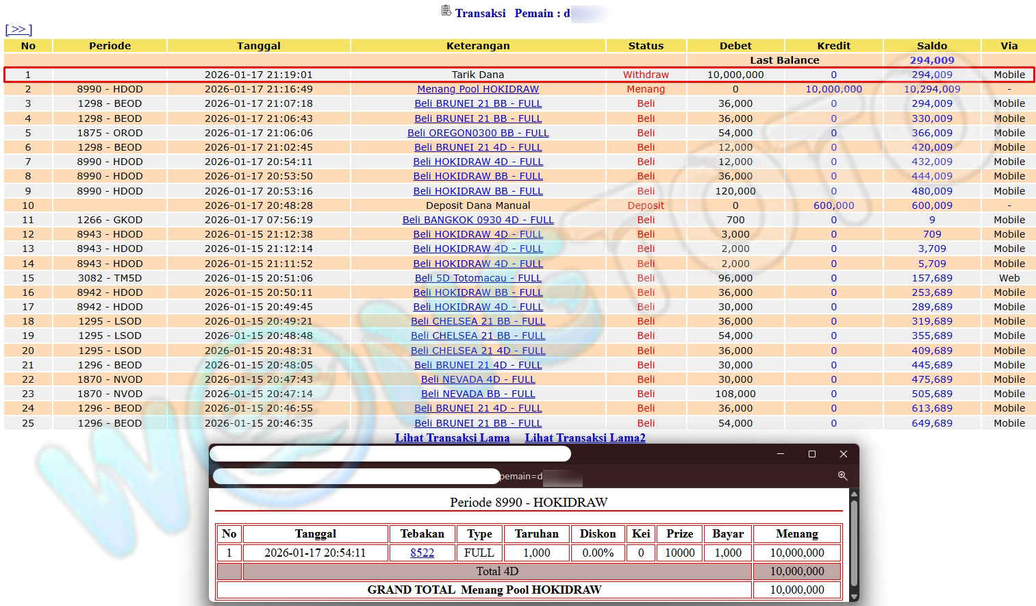Click the Saldo column header
The width and height of the screenshot is (1036, 606).
[931, 46]
